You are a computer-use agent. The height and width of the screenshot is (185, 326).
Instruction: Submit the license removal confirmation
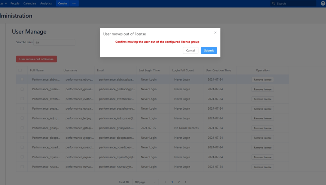click(209, 50)
